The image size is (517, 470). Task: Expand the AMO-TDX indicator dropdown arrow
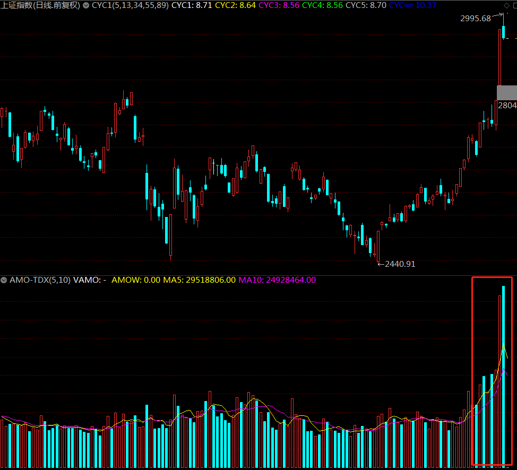4,280
